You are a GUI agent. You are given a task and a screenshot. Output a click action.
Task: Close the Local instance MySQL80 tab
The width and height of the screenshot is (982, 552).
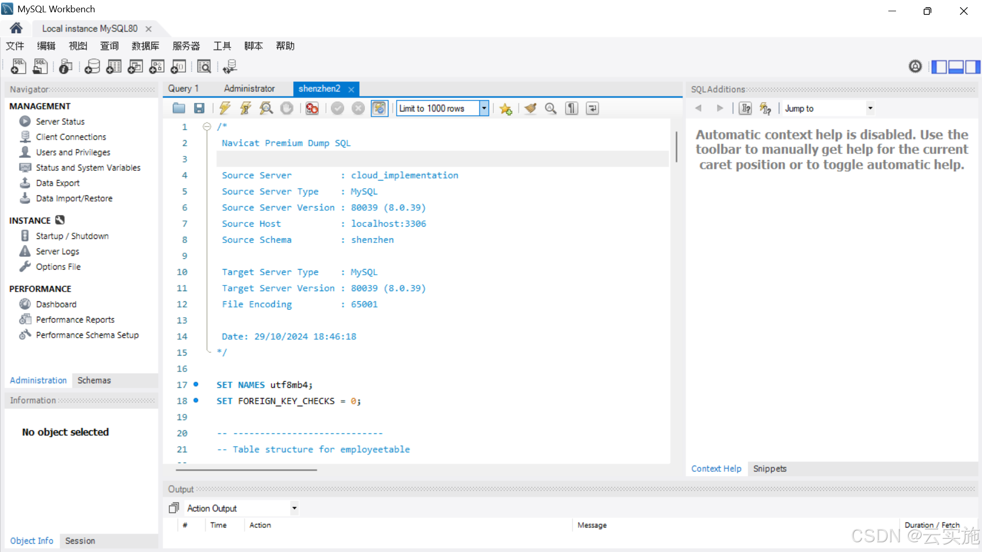(148, 29)
